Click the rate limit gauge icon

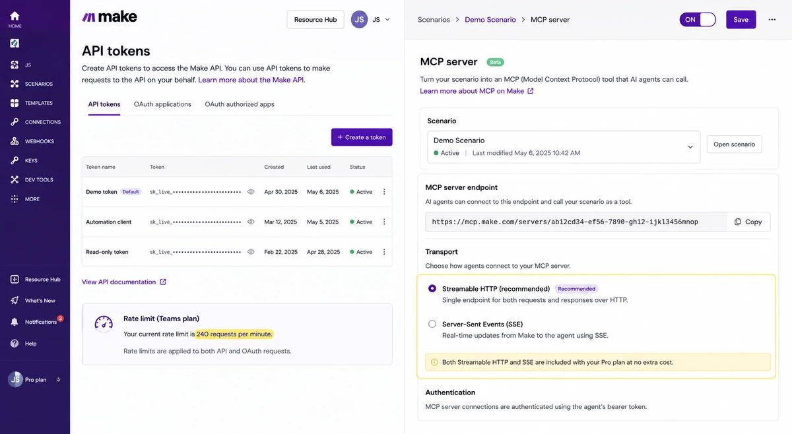tap(104, 323)
